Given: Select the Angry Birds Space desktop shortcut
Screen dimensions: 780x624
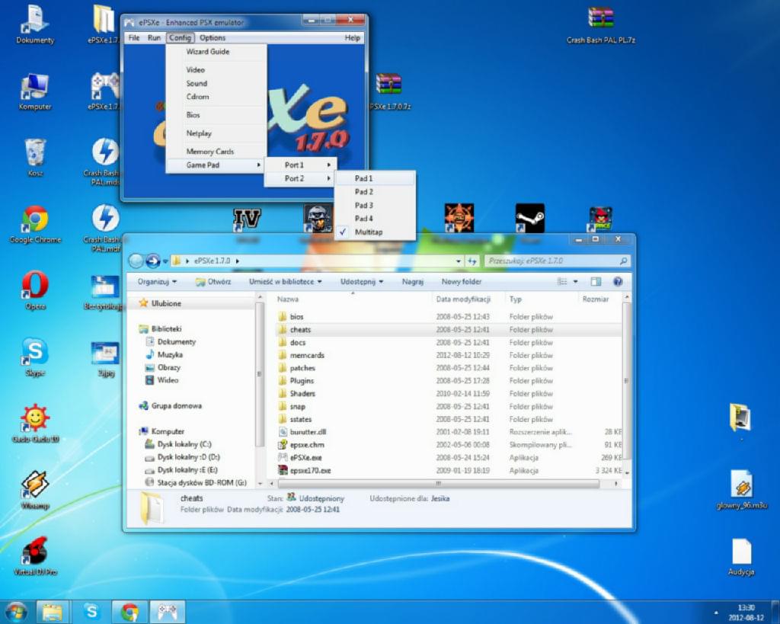Looking at the screenshot, I should [600, 219].
